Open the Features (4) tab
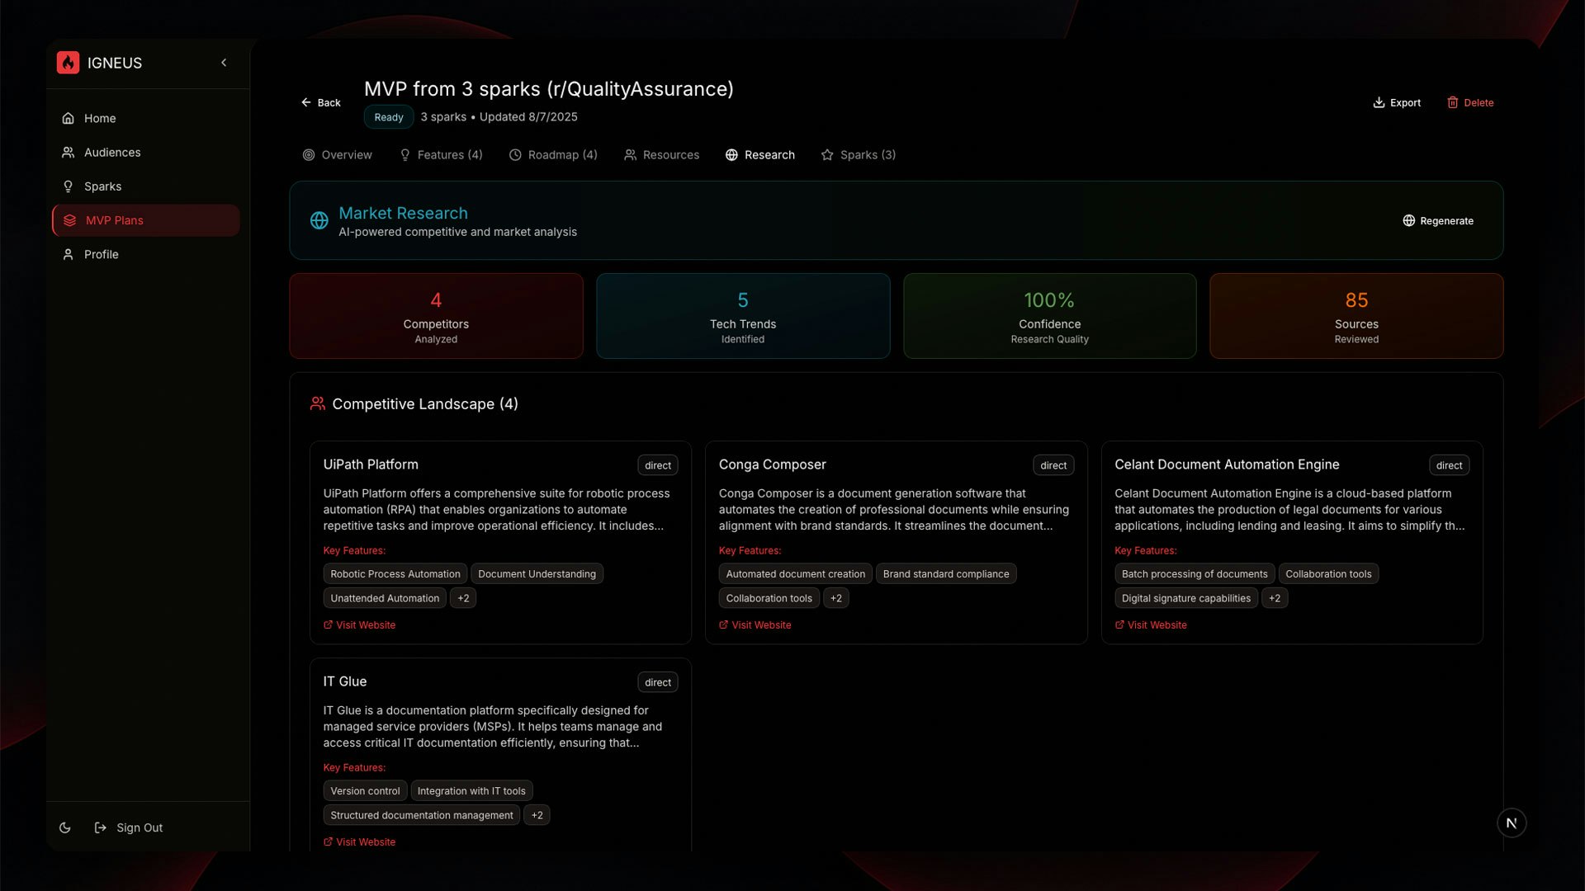Viewport: 1585px width, 891px height. click(441, 155)
